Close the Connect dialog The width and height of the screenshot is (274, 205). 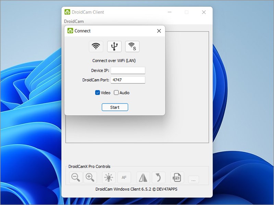click(159, 31)
